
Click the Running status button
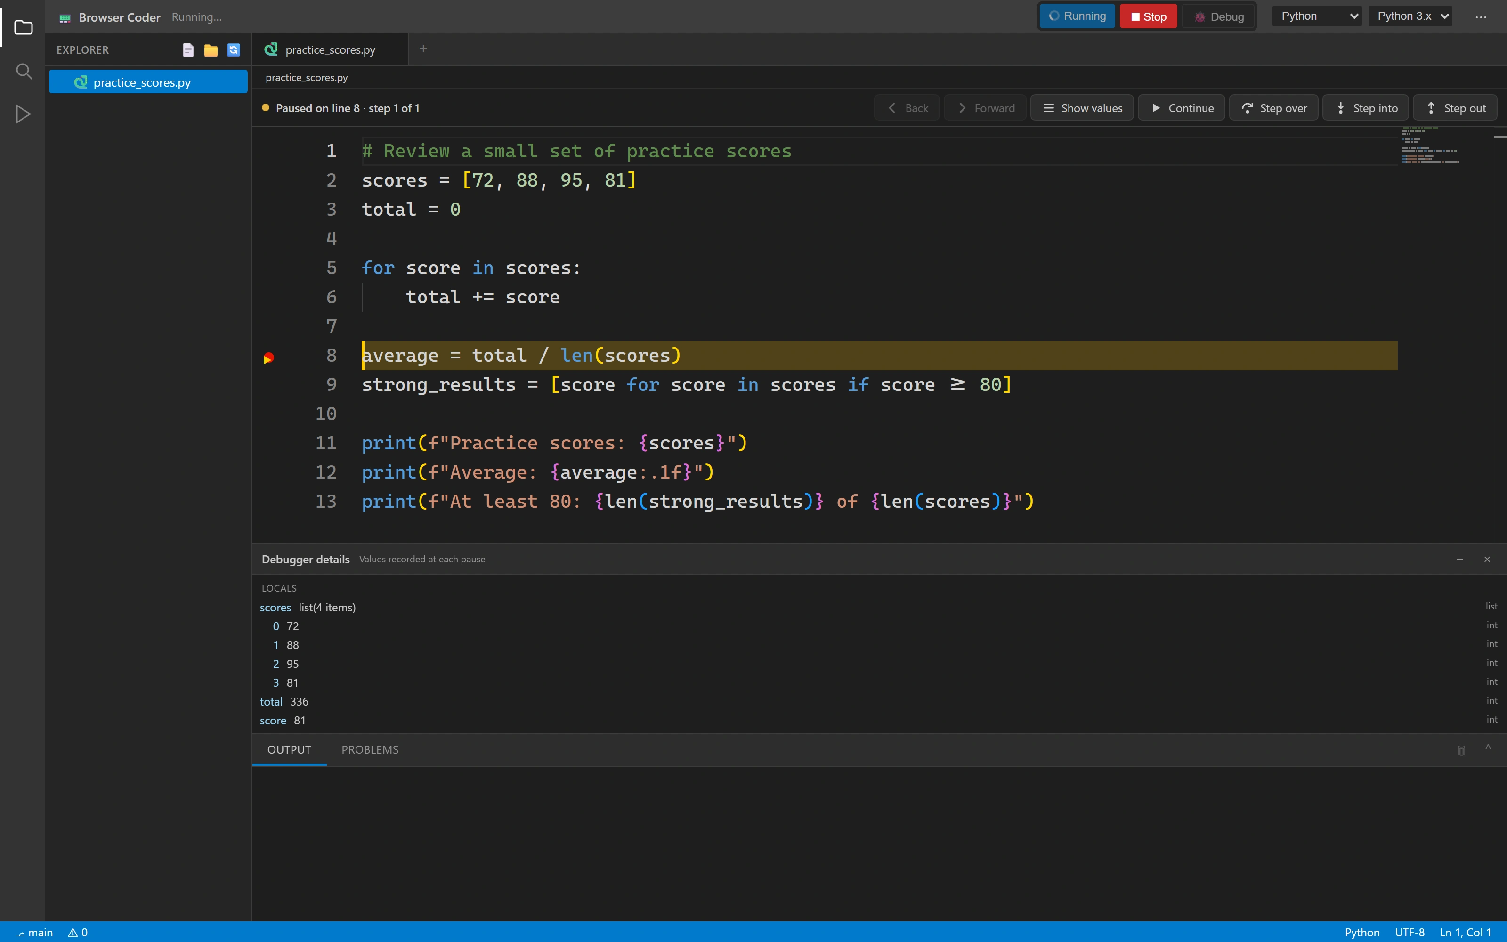pyautogui.click(x=1078, y=16)
